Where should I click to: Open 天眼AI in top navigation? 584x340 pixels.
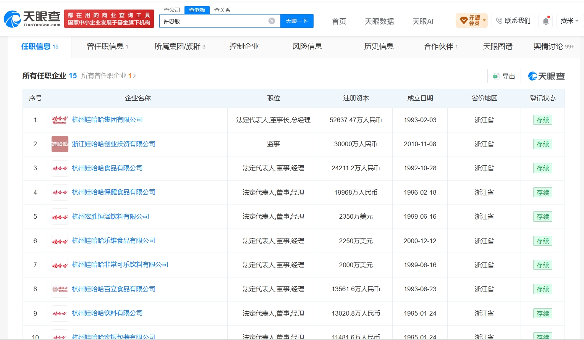[423, 21]
